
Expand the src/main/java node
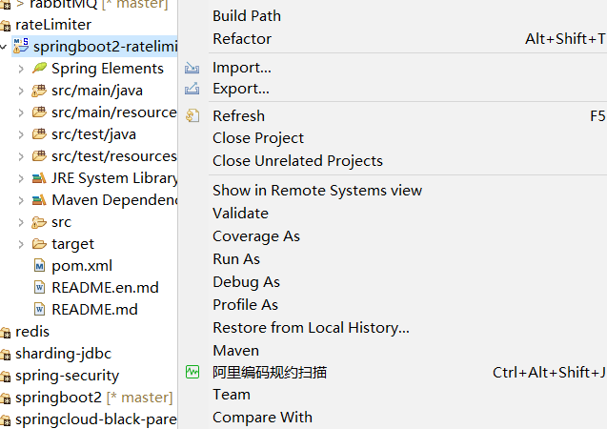[21, 91]
